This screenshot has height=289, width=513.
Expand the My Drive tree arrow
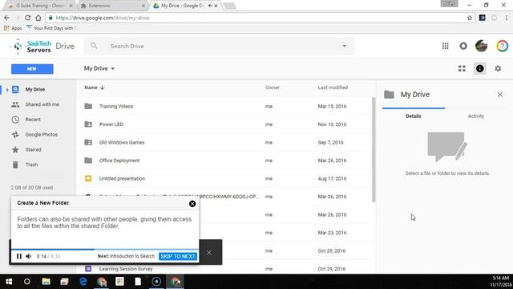7,89
